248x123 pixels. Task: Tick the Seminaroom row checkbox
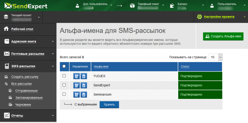point(64,94)
